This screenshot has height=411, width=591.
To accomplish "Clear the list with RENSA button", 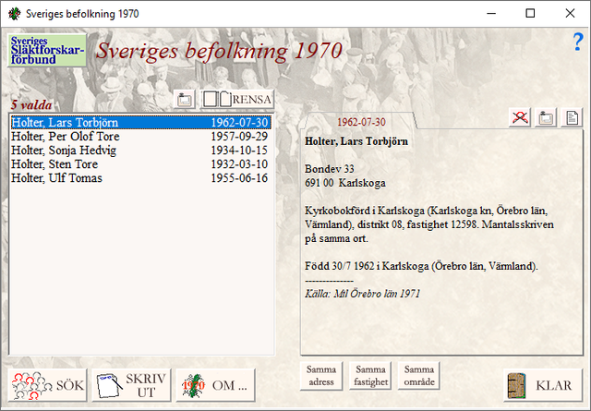I will pos(237,100).
